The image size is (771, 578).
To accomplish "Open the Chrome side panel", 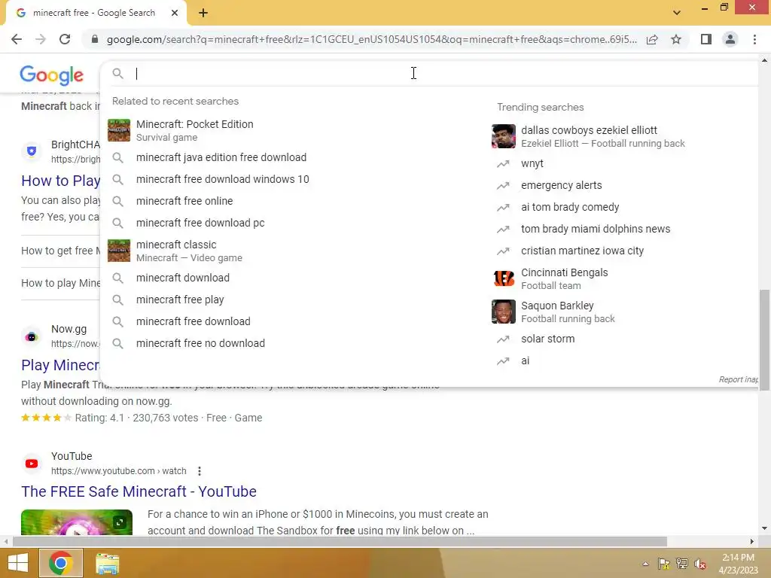I will (706, 39).
